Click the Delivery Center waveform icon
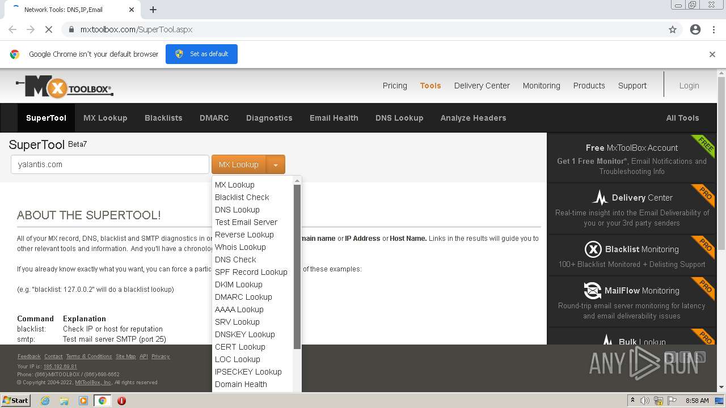This screenshot has height=408, width=726. [x=600, y=198]
